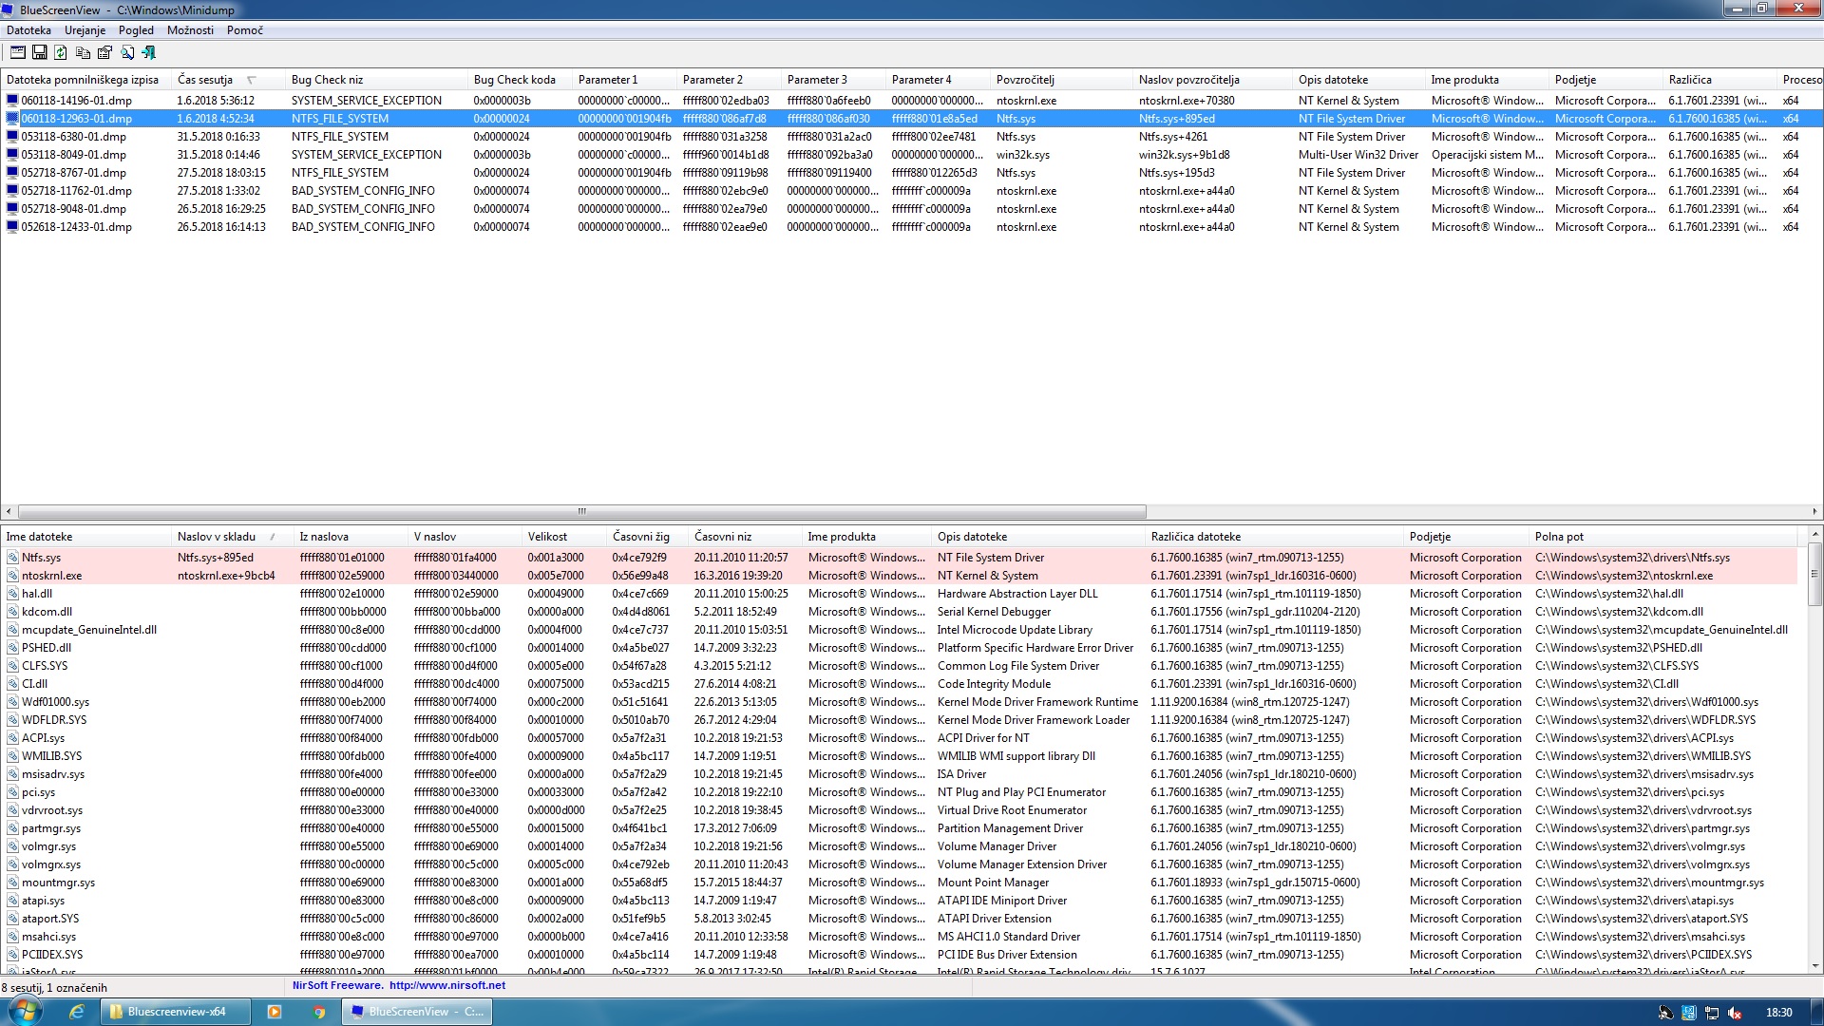Click the Properties toolbar icon
Image resolution: width=1824 pixels, height=1026 pixels.
pyautogui.click(x=104, y=53)
